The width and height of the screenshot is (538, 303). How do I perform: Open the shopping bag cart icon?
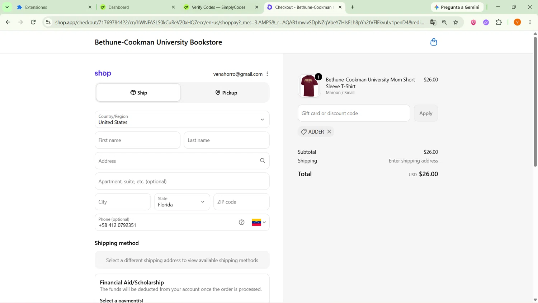[x=434, y=42]
